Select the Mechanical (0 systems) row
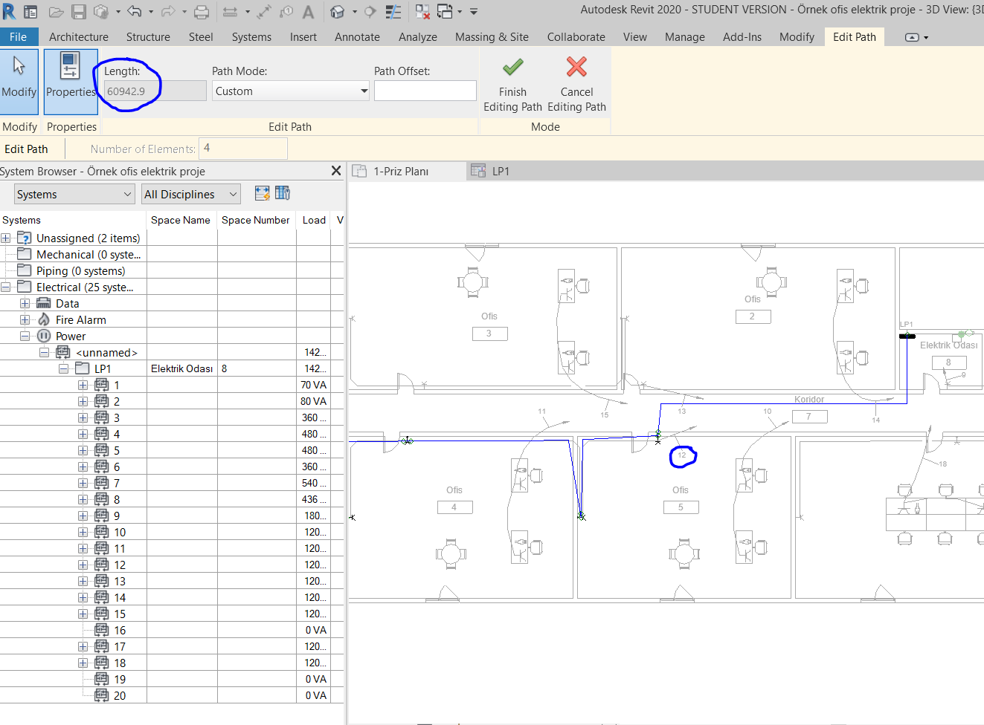Image resolution: width=984 pixels, height=725 pixels. coord(89,255)
